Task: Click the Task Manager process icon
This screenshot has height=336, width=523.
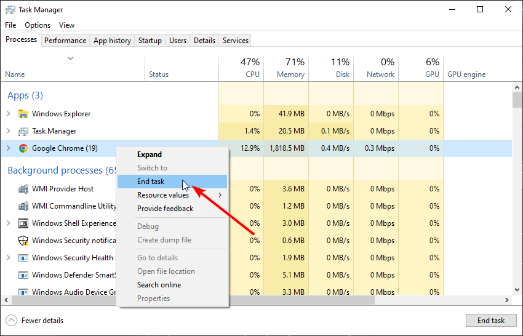Action: pos(23,131)
